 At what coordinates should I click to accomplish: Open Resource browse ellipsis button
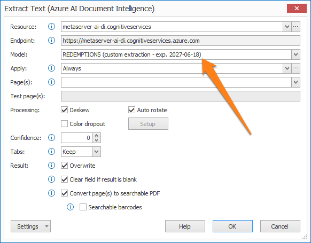(296, 27)
